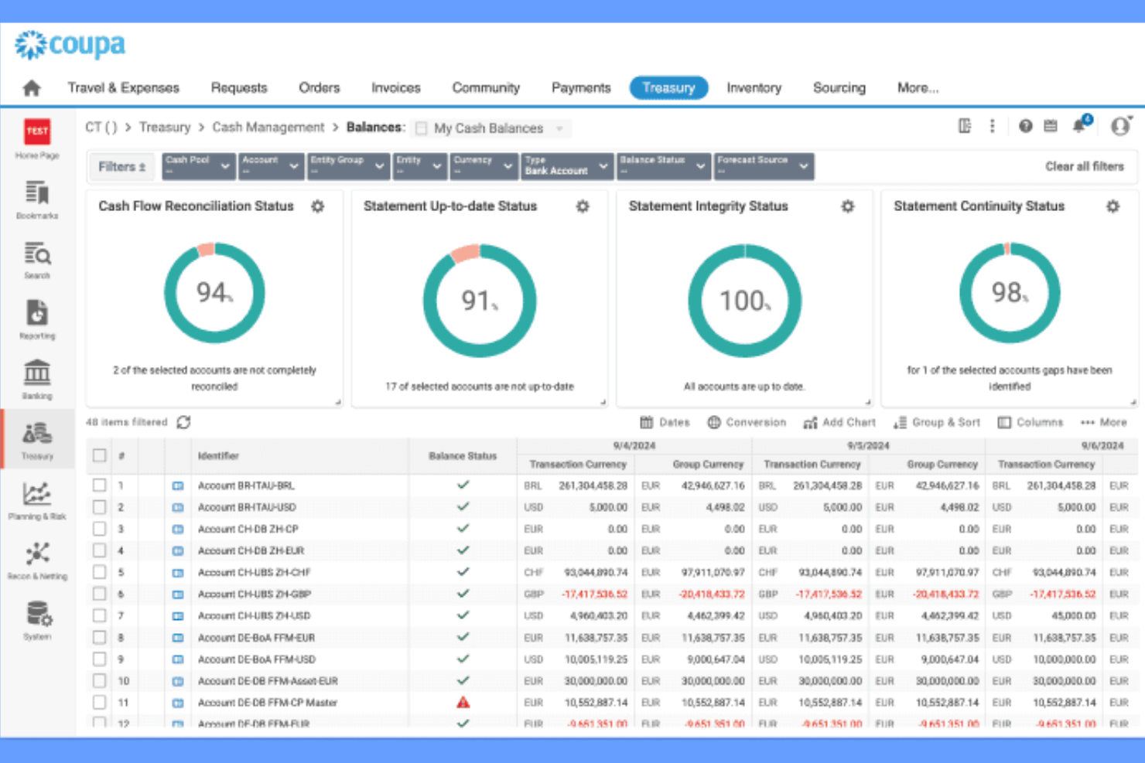The height and width of the screenshot is (763, 1145).
Task: Open the Cash Flow Reconciliation Status gear settings
Action: tap(317, 206)
